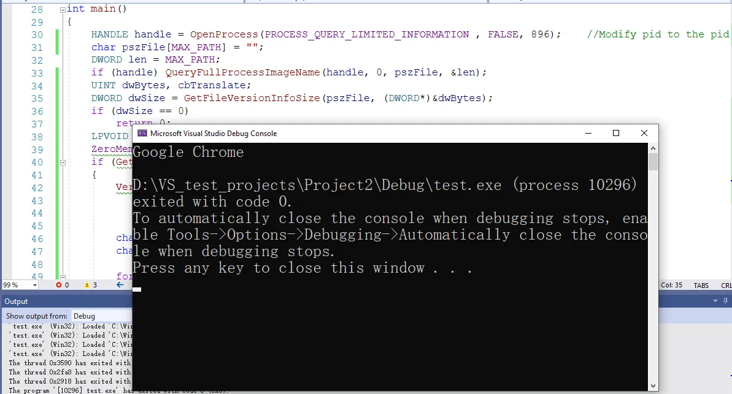Click the console vertical scrollbar thumb
The height and width of the screenshot is (394, 732).
click(x=653, y=162)
